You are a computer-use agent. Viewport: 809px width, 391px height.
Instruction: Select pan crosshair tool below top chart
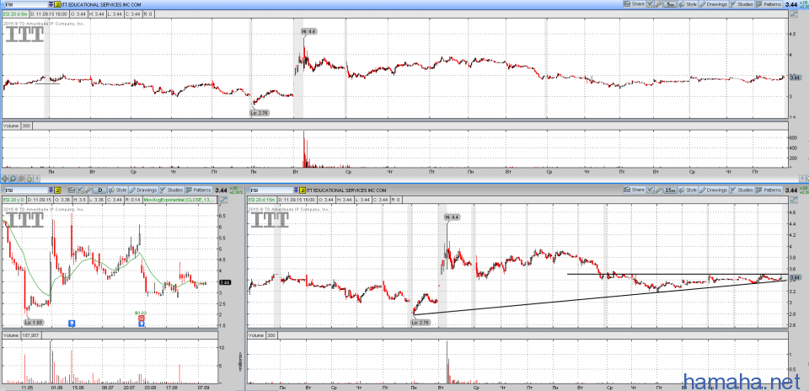pyautogui.click(x=5, y=179)
